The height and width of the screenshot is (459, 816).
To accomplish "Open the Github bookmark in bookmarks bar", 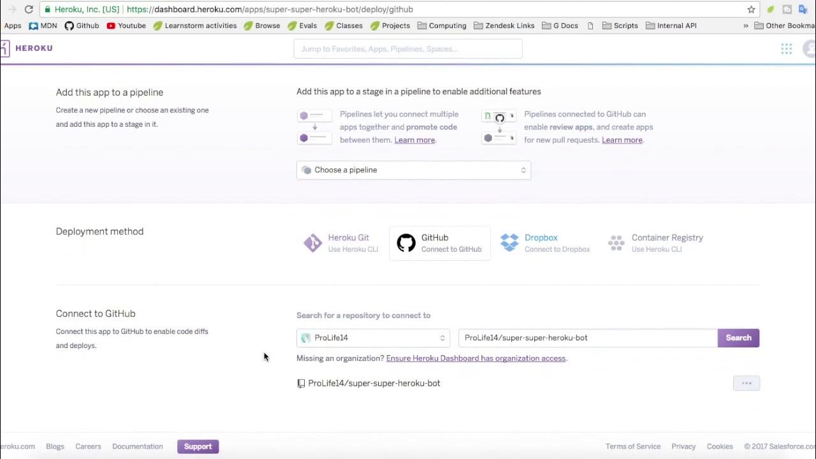I will coord(82,26).
